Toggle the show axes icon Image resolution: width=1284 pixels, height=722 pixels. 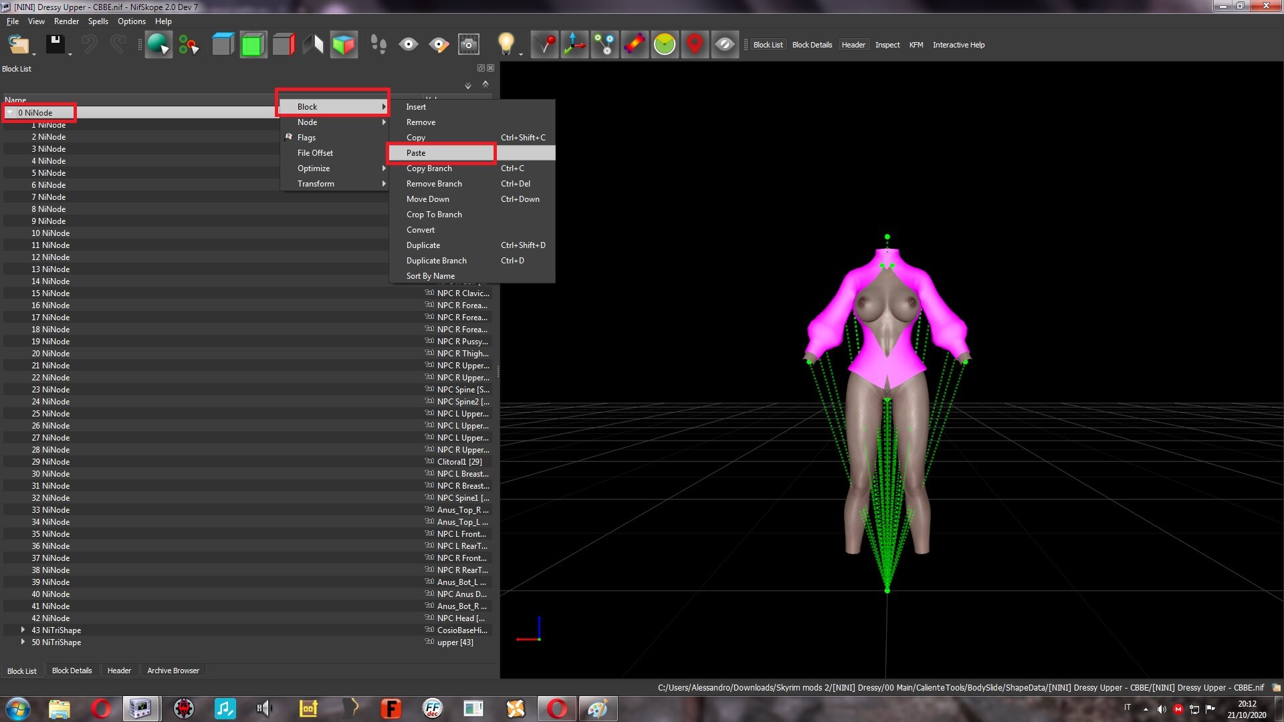[x=574, y=45]
